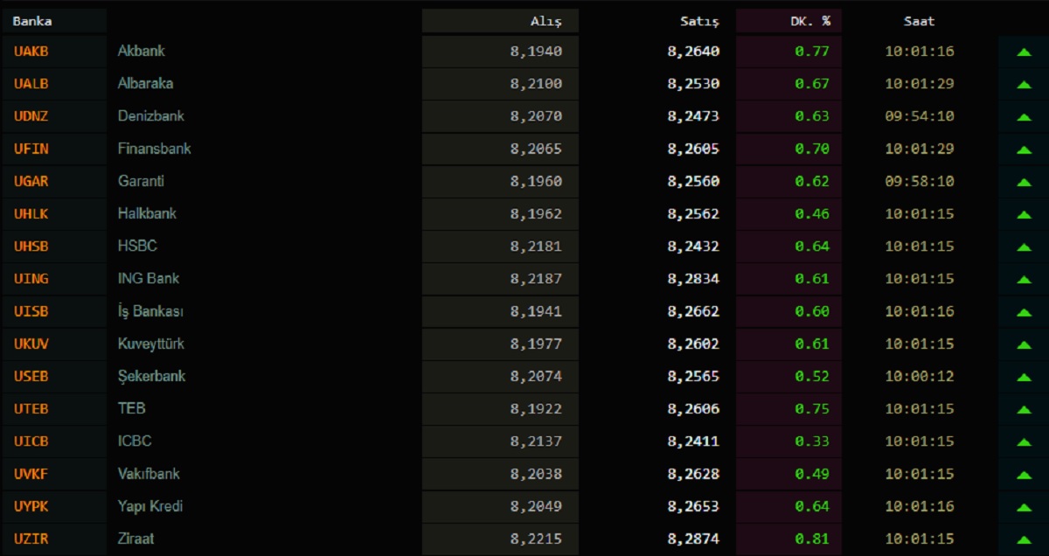This screenshot has height=556, width=1049.
Task: Click the green up arrow in Denizbank row
Action: point(1024,117)
